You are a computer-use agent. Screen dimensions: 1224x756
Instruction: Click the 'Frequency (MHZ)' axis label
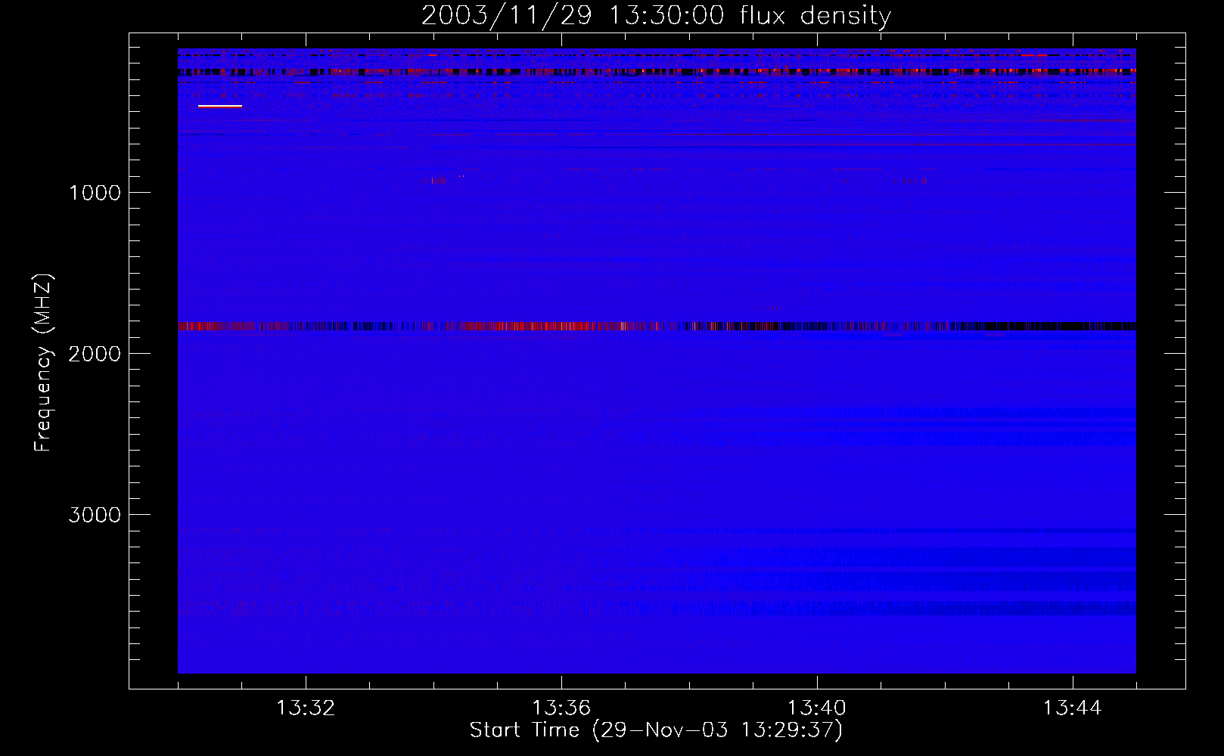(43, 363)
